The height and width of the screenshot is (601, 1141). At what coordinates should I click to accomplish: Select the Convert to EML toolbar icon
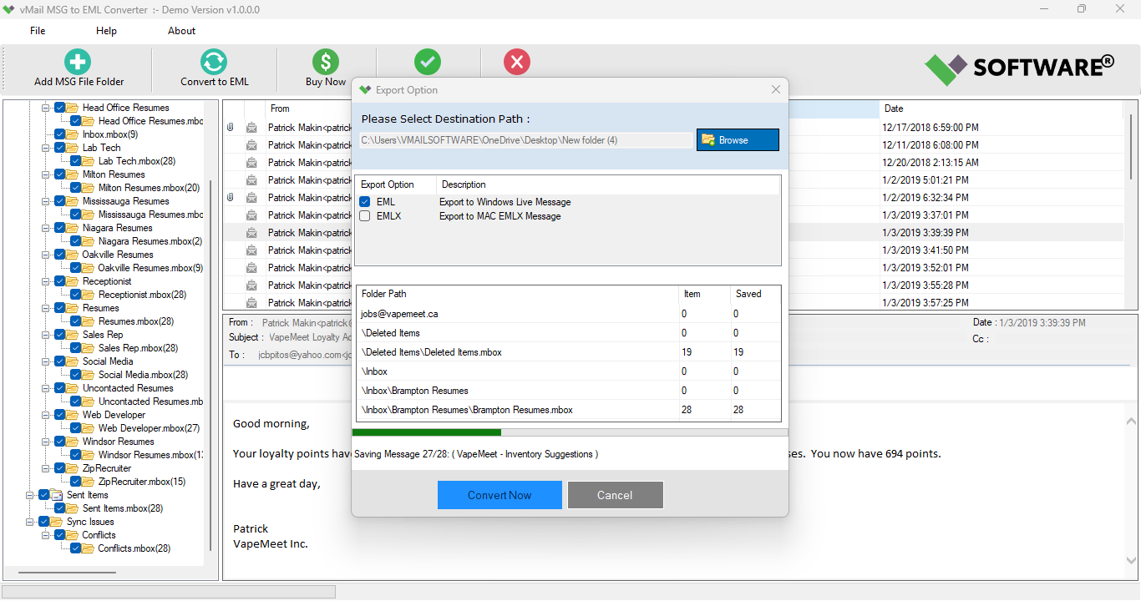214,62
